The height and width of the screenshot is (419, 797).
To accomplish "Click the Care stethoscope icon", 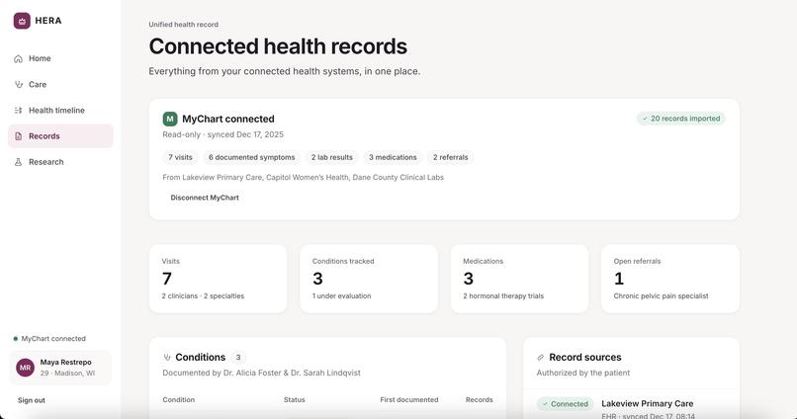I will click(x=19, y=85).
